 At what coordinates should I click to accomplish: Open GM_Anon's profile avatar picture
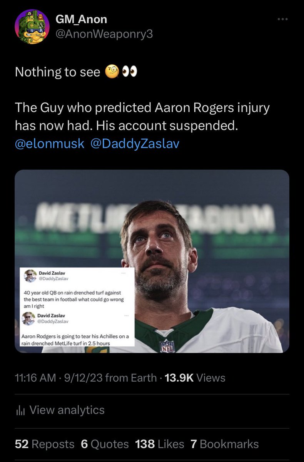pyautogui.click(x=32, y=27)
